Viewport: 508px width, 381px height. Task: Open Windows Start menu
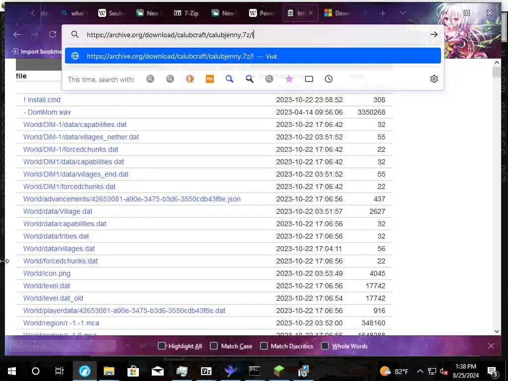(12, 371)
